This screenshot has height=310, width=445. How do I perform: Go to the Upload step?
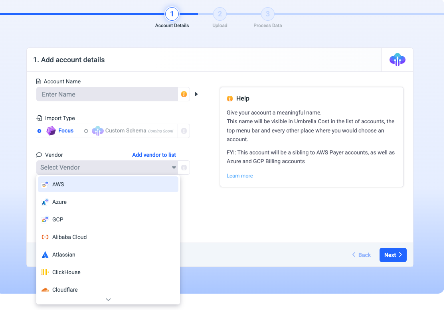220,14
